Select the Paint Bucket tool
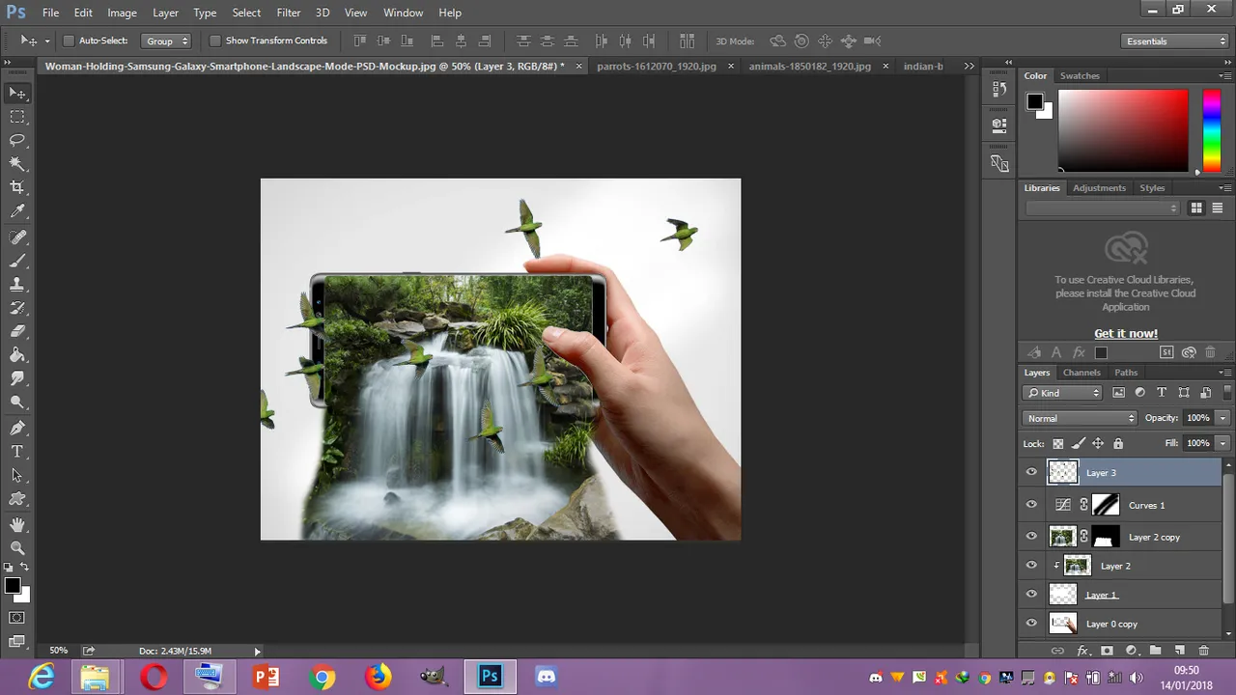 tap(17, 355)
